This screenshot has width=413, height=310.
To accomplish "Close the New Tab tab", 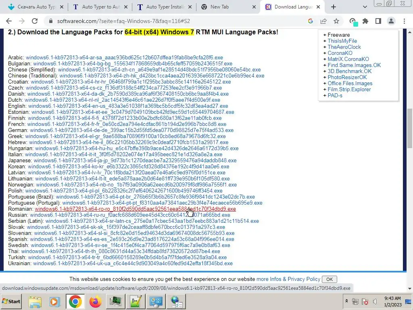I will 254,7.
